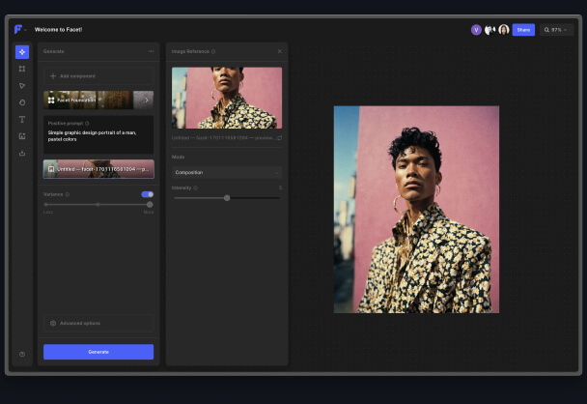This screenshot has height=404, width=587.
Task: Open the Facet logo menu dropdown
Action: coord(20,29)
